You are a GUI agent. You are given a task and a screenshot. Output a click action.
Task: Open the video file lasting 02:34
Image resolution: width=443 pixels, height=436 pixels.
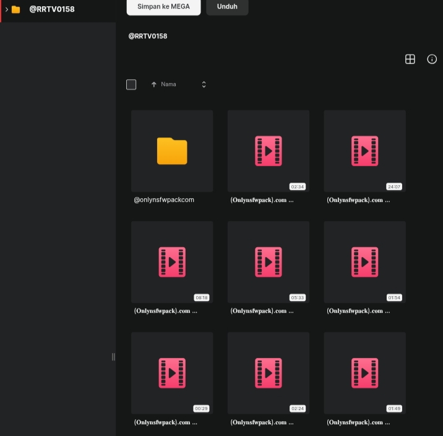[268, 151]
